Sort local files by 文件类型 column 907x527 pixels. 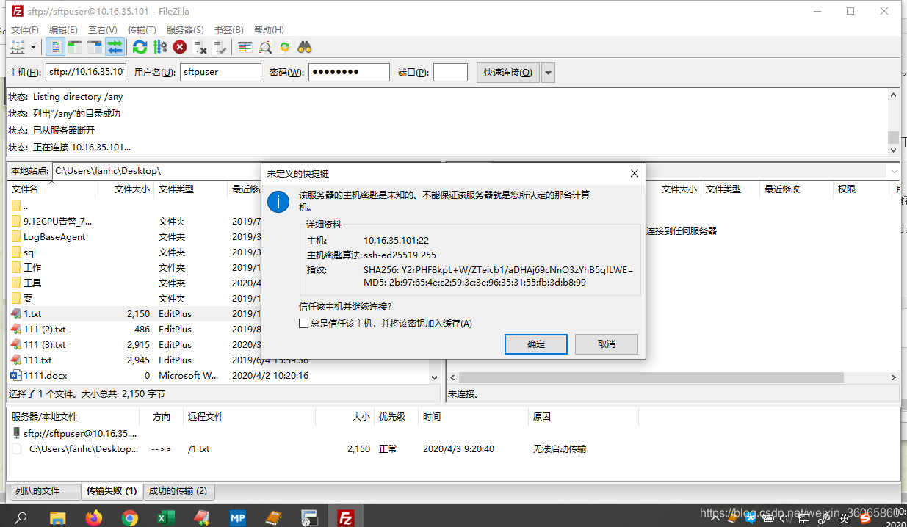click(191, 189)
